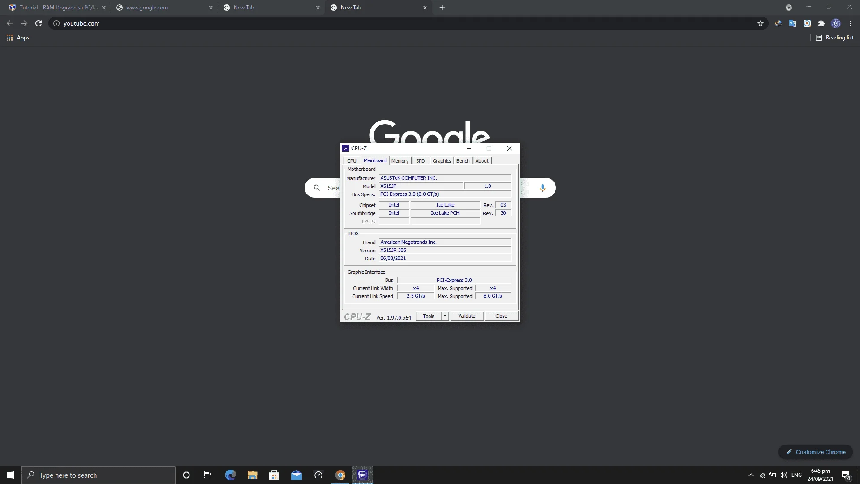Open the Windows Start menu
860x484 pixels.
(x=11, y=475)
